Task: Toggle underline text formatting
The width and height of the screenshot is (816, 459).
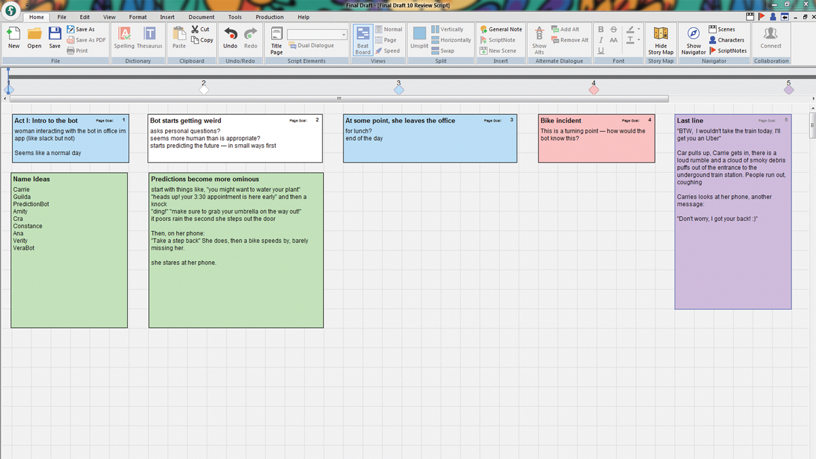Action: click(600, 51)
